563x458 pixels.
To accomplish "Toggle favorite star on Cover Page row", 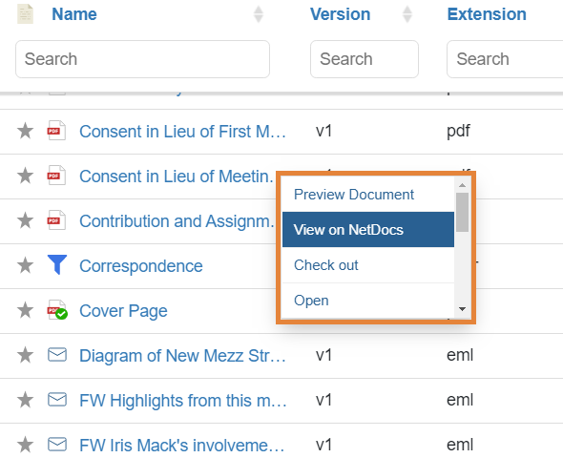I will tap(25, 310).
